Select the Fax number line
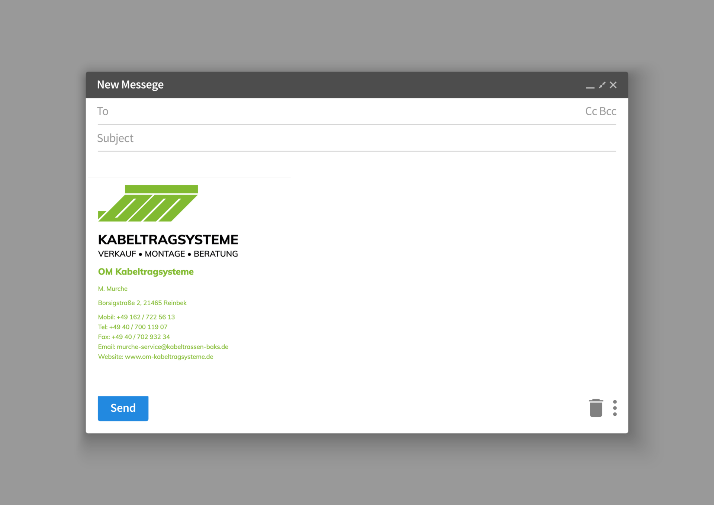Image resolution: width=714 pixels, height=505 pixels. coord(134,337)
